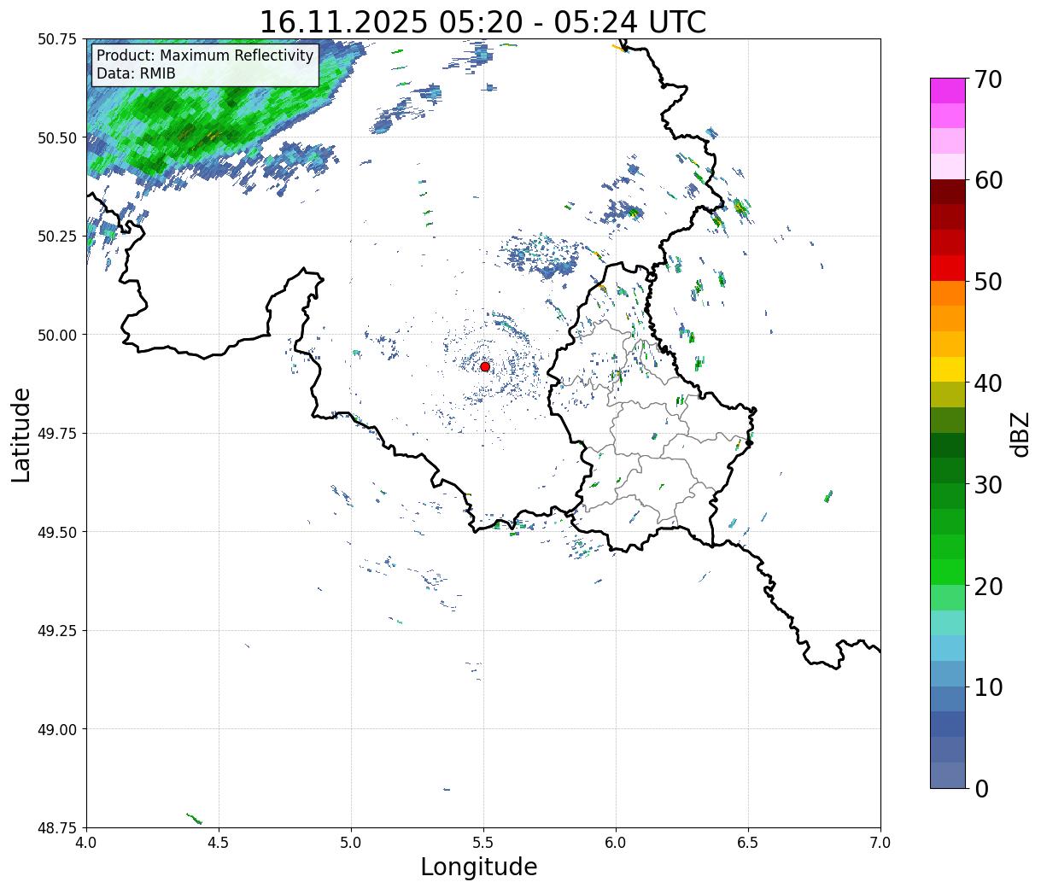
Task: Click the colorbar tick label 70
Action: coord(987,79)
